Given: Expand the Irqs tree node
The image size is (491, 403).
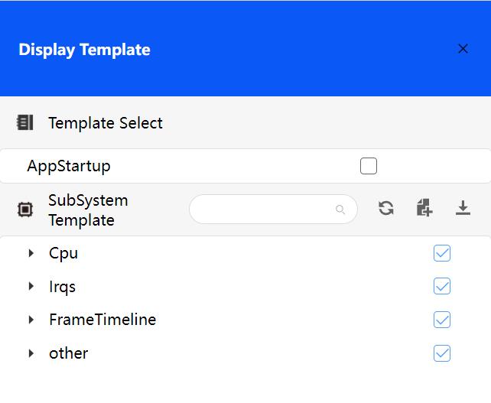Looking at the screenshot, I should point(31,286).
